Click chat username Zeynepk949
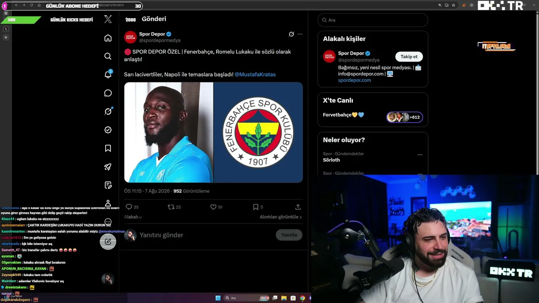The height and width of the screenshot is (303, 539). click(x=11, y=275)
